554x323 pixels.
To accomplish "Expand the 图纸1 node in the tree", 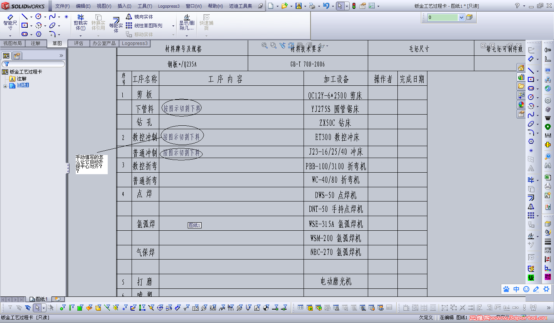I will (5, 85).
